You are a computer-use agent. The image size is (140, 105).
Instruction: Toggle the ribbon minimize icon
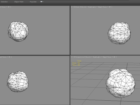pos(41,2)
